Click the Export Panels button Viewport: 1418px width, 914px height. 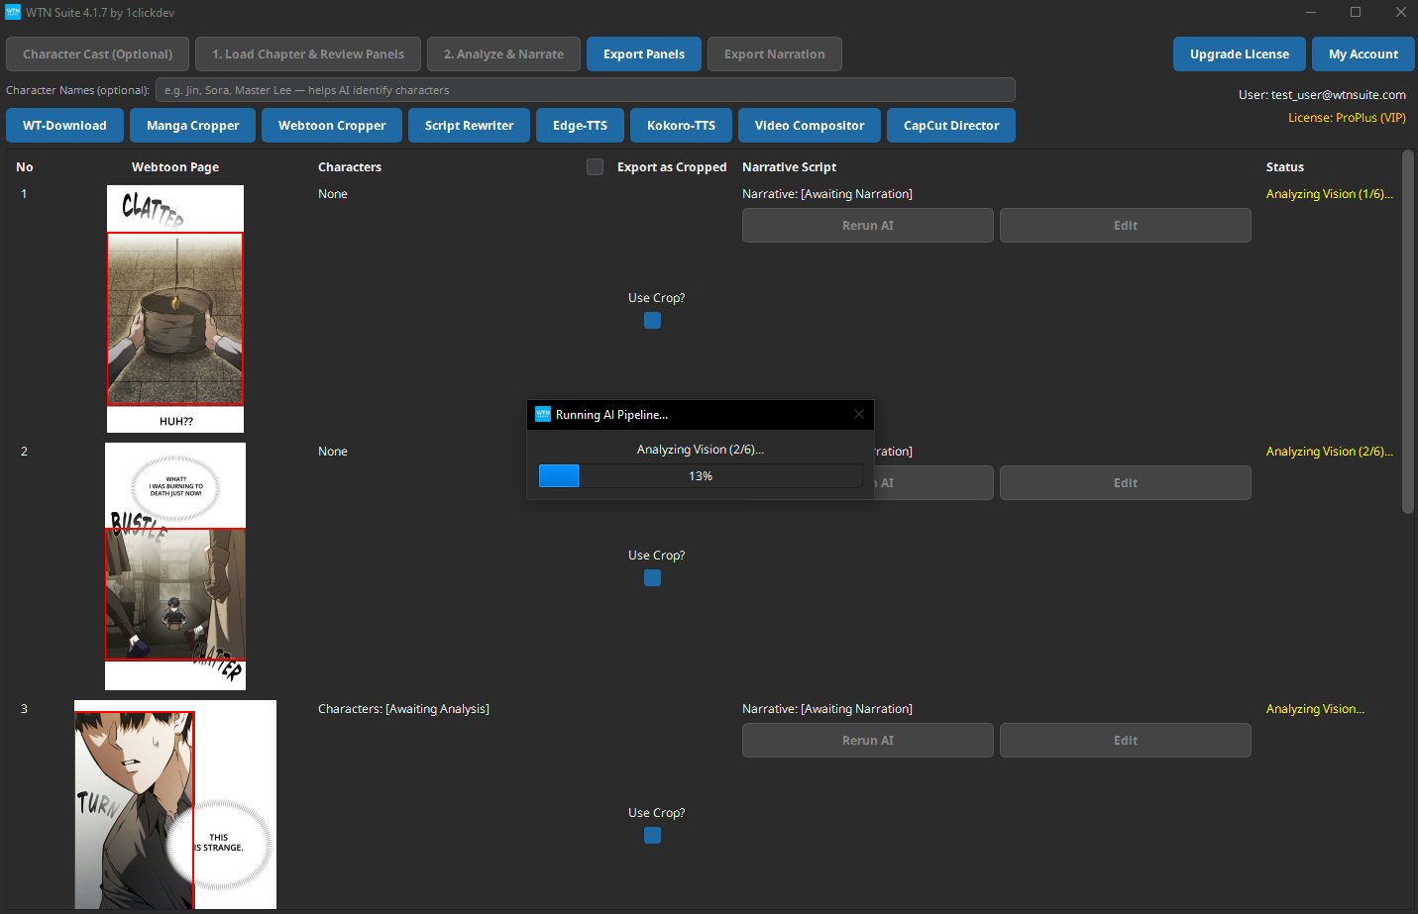click(643, 53)
